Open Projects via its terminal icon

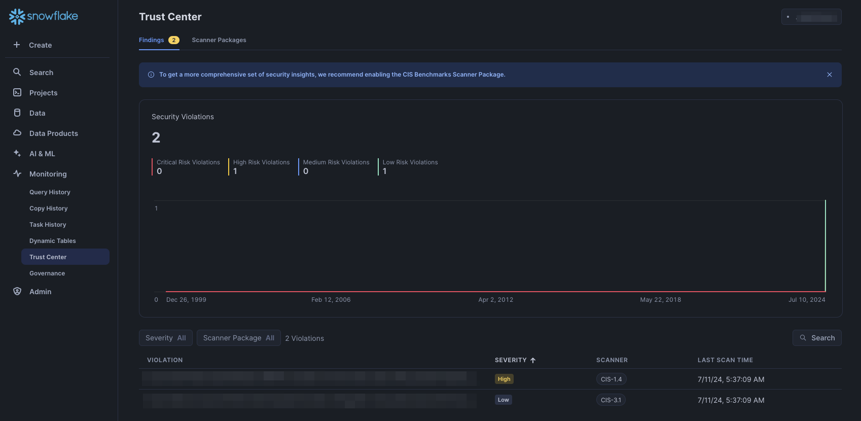point(17,92)
